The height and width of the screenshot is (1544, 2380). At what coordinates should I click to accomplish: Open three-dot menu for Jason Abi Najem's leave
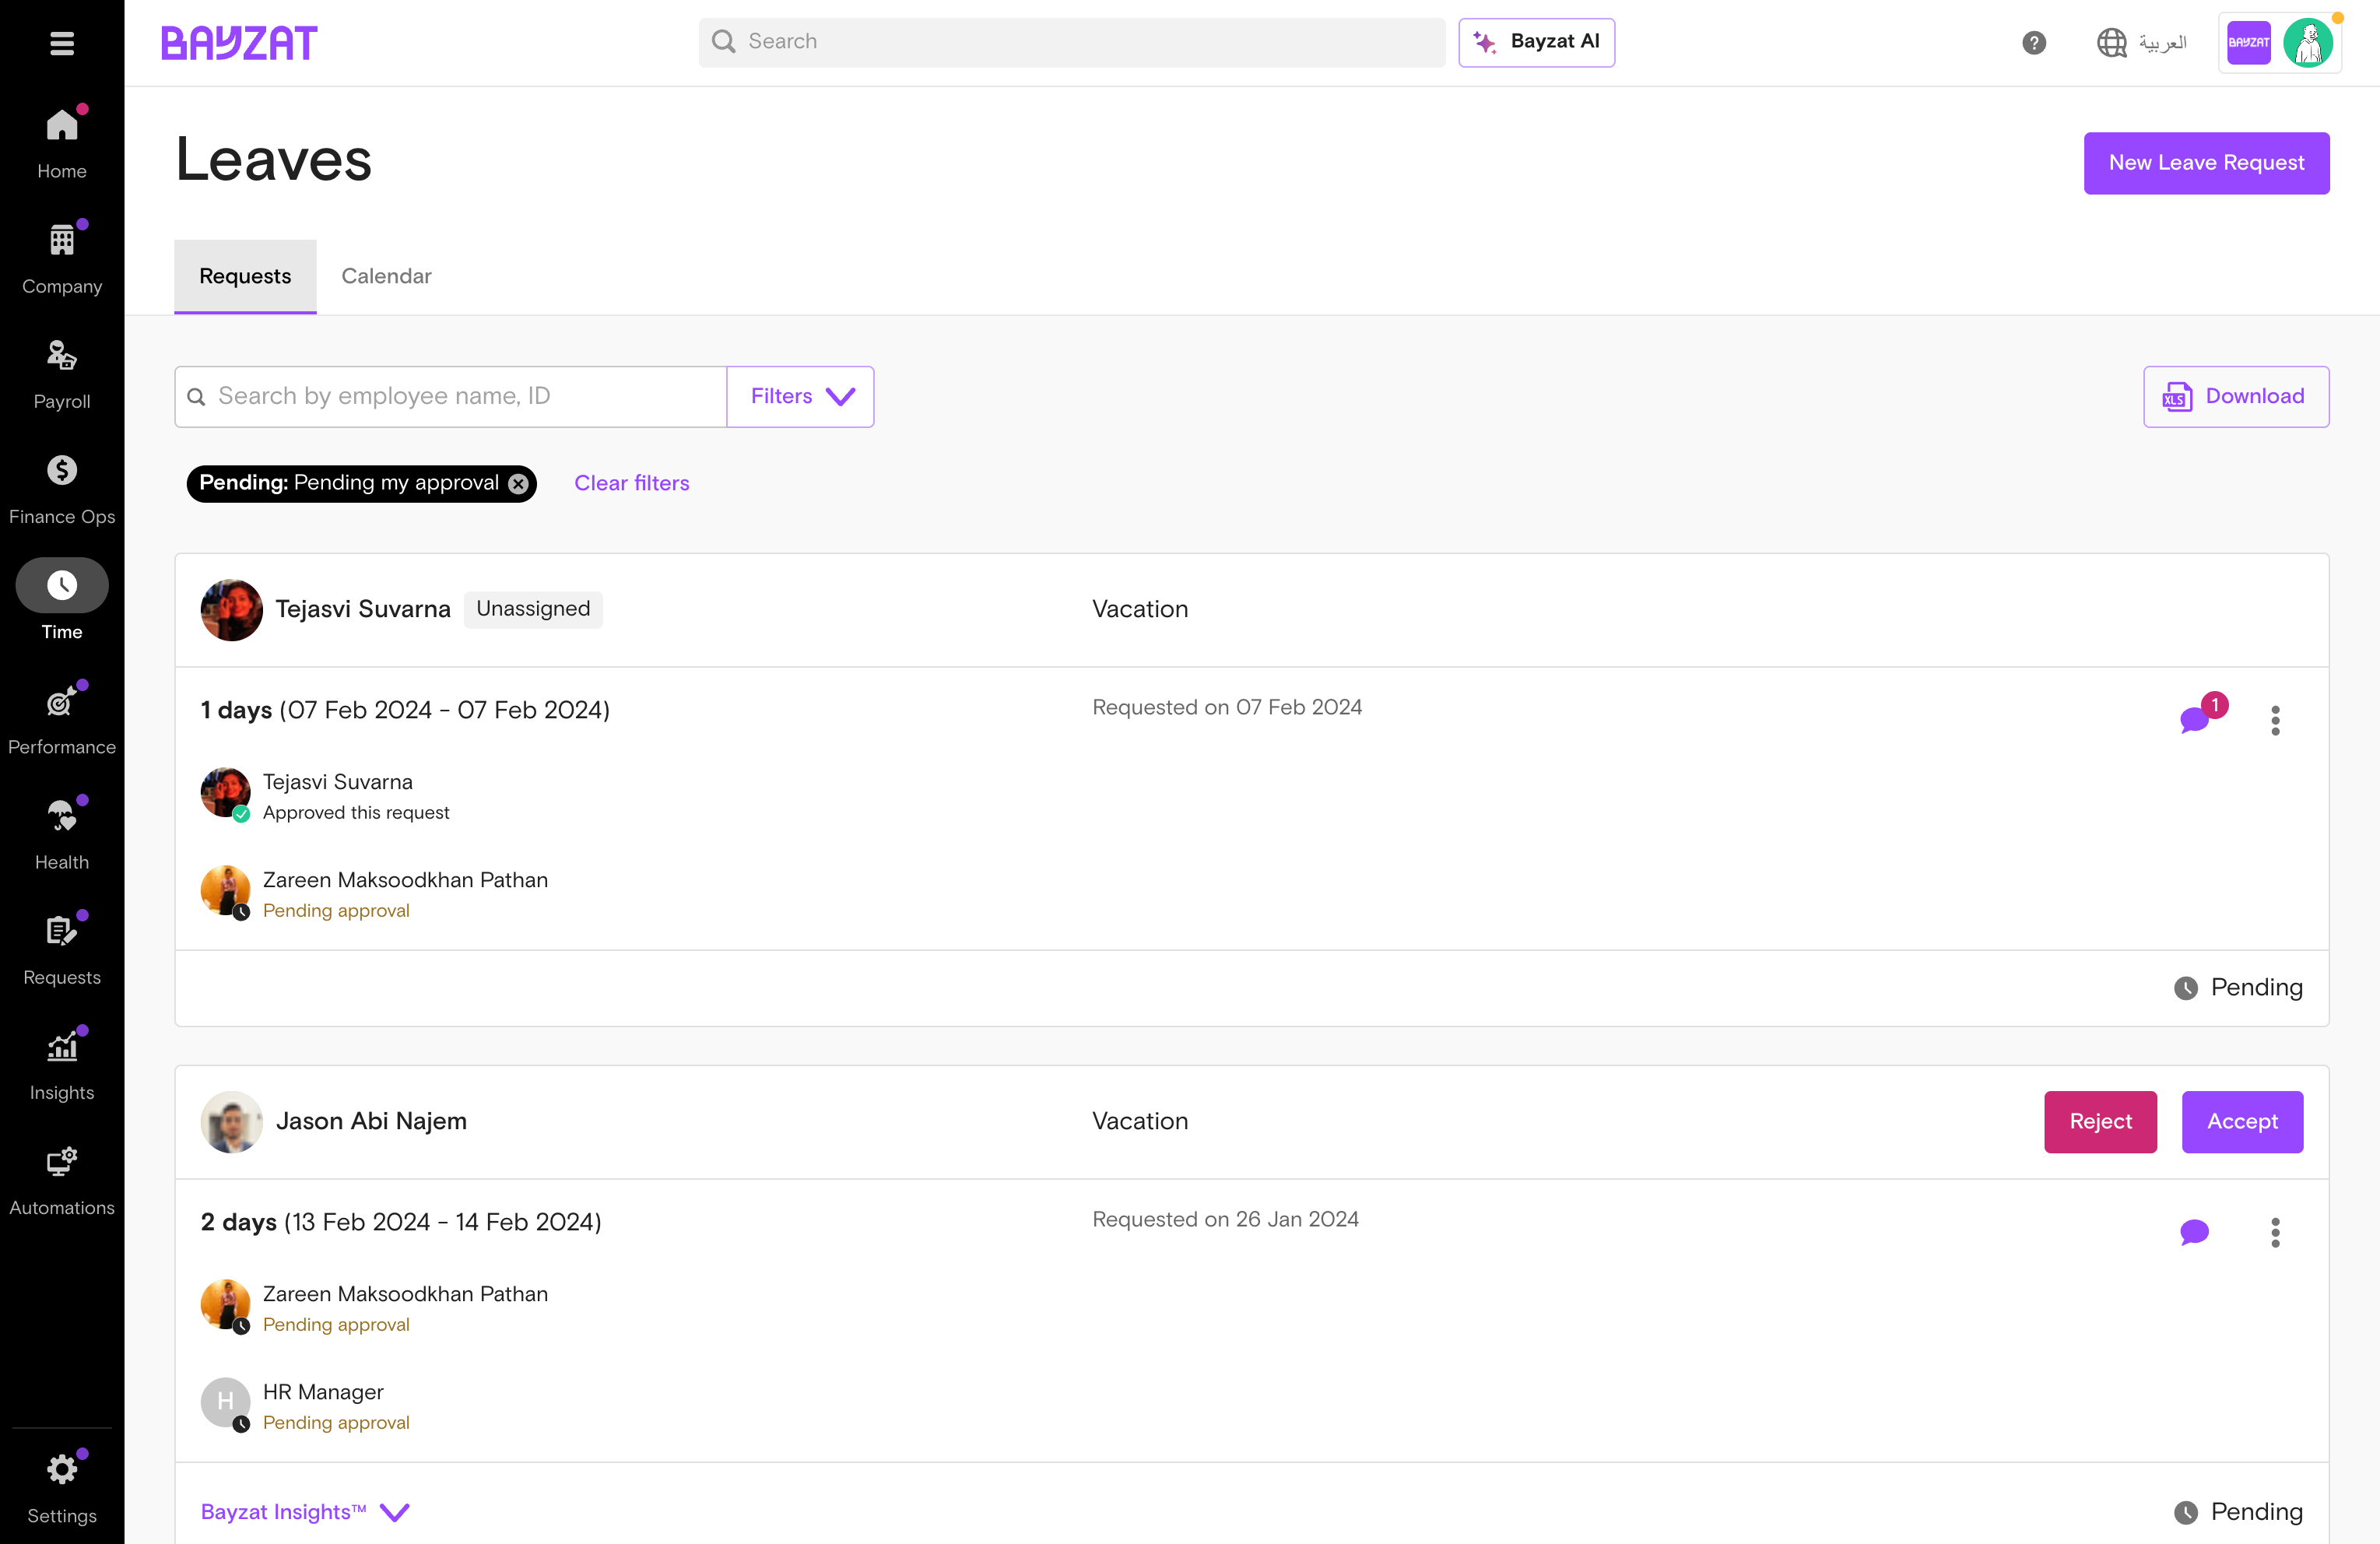[2275, 1232]
